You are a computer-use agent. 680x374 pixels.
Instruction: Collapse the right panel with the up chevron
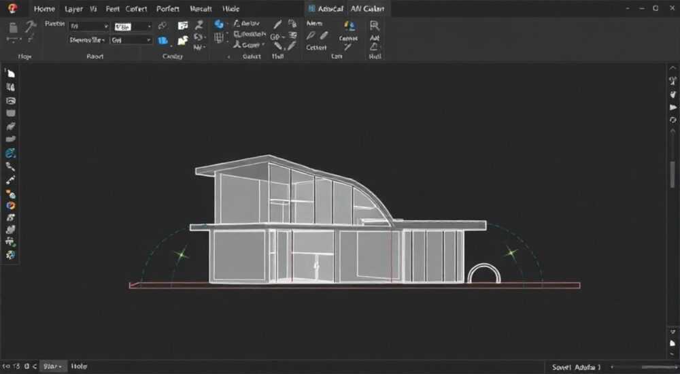[x=673, y=68]
